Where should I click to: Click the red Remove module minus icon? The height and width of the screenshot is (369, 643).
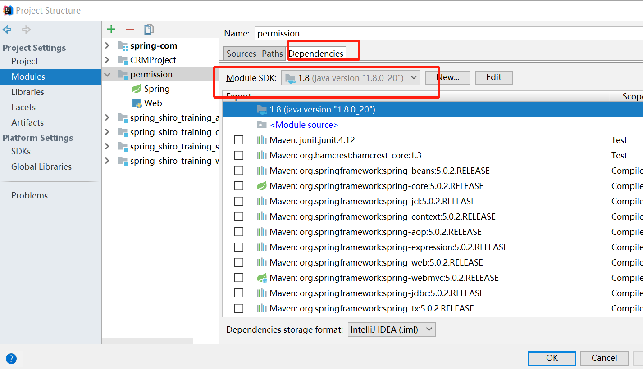click(x=130, y=30)
